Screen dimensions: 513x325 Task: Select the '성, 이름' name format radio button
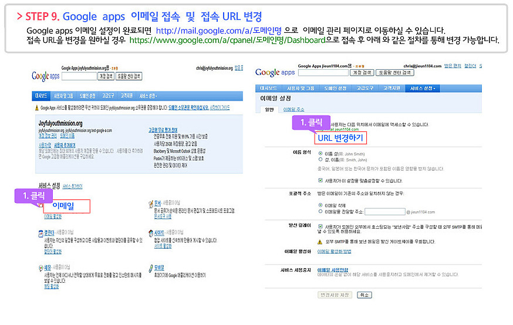(320, 159)
